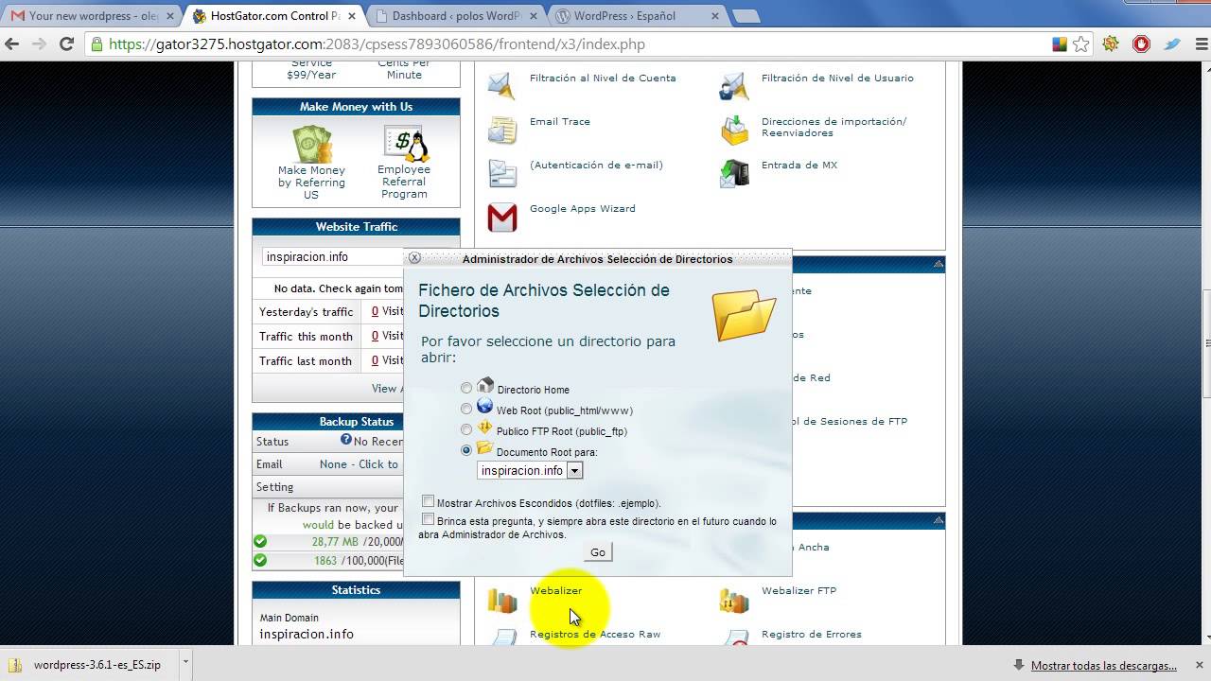1211x681 pixels.
Task: Close the directory selection dialog with X
Action: click(414, 257)
